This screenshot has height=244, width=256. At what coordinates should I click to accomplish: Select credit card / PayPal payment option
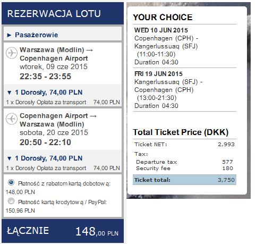(11, 201)
